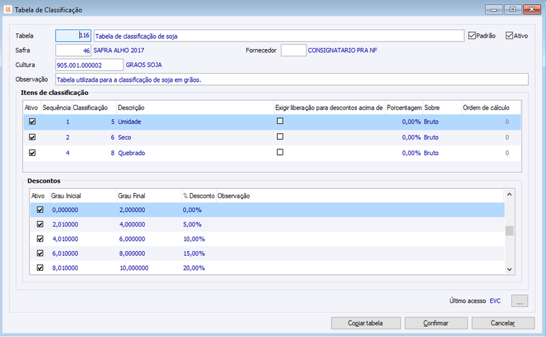Click Grau Final value 6,000000
This screenshot has width=546, height=337.
coord(132,239)
